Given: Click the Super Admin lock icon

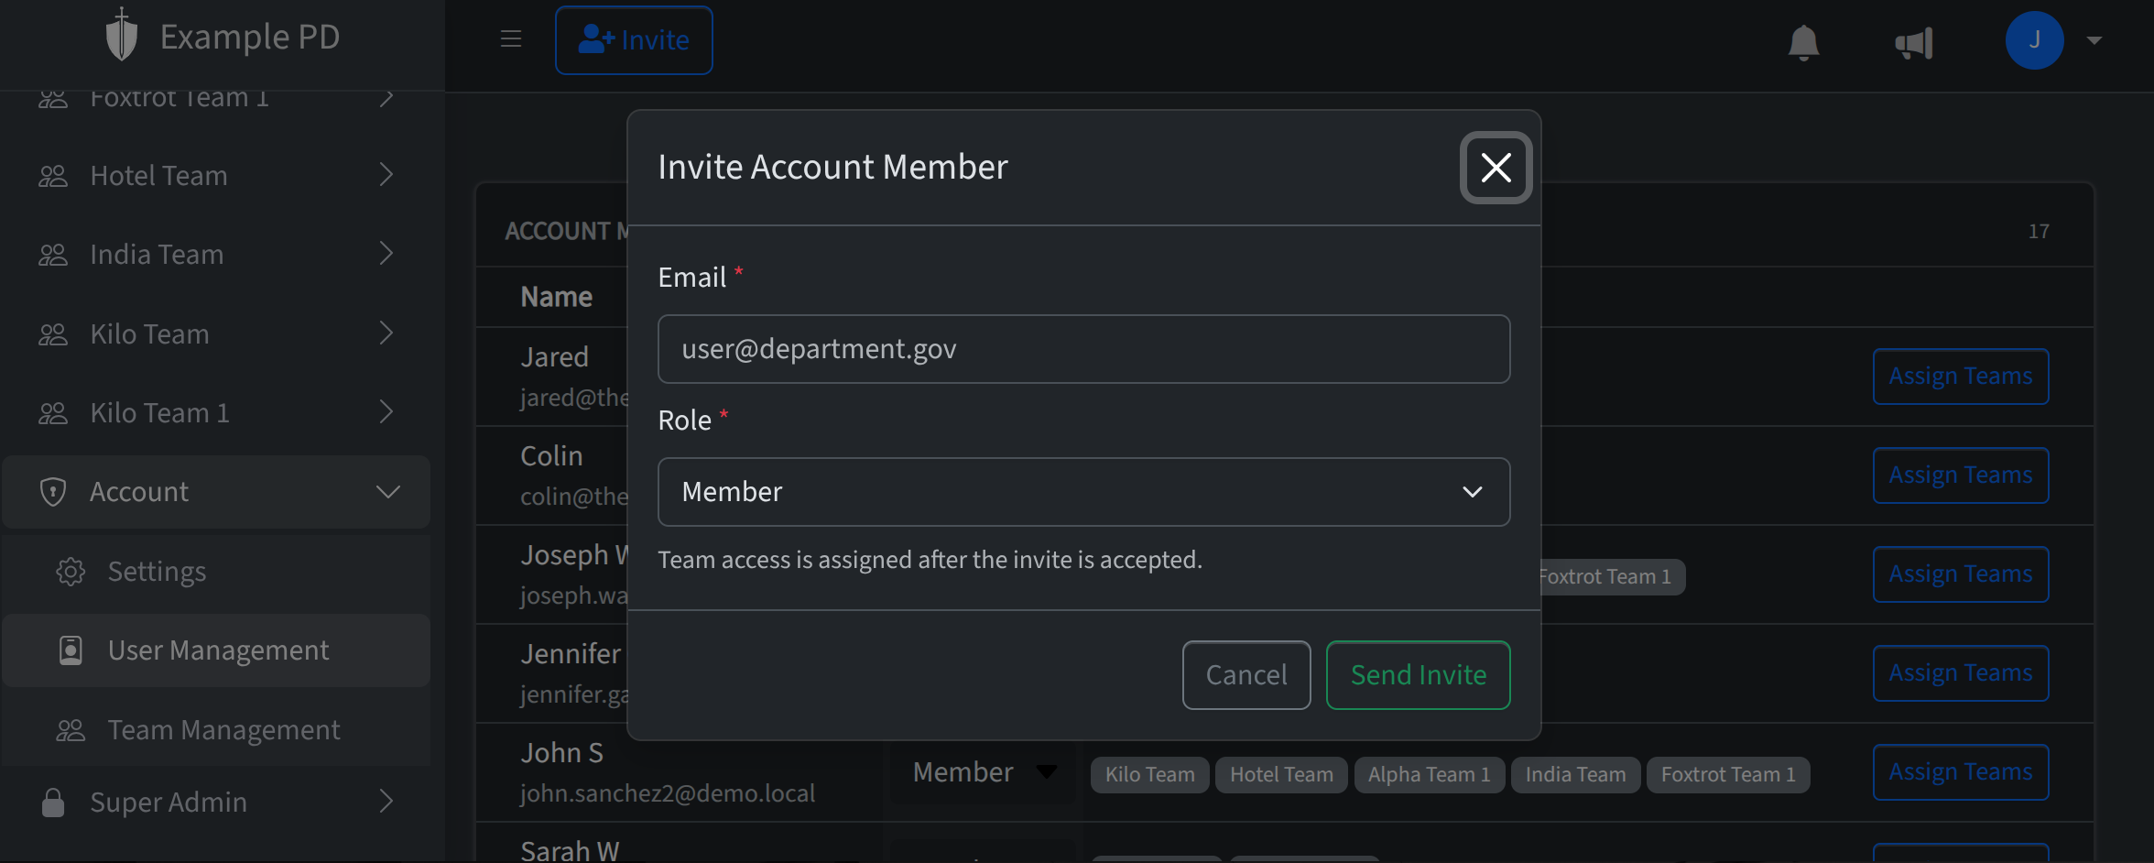Looking at the screenshot, I should 52,802.
